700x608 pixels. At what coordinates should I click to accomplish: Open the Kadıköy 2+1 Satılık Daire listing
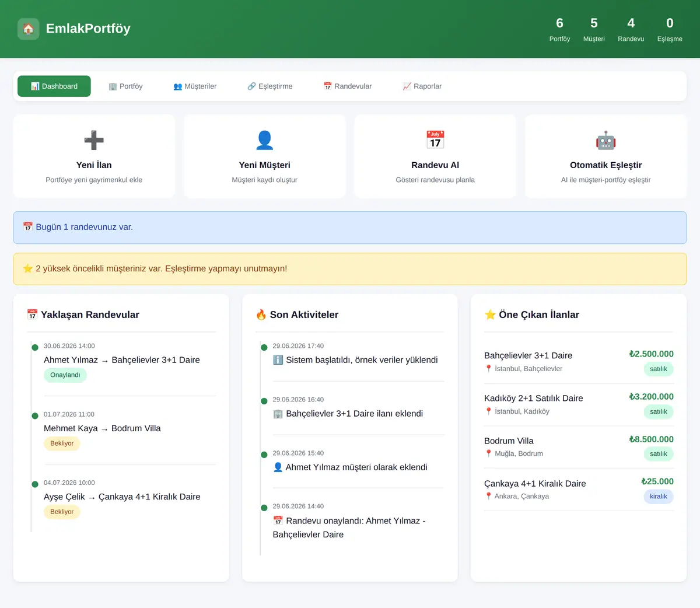tap(579, 404)
